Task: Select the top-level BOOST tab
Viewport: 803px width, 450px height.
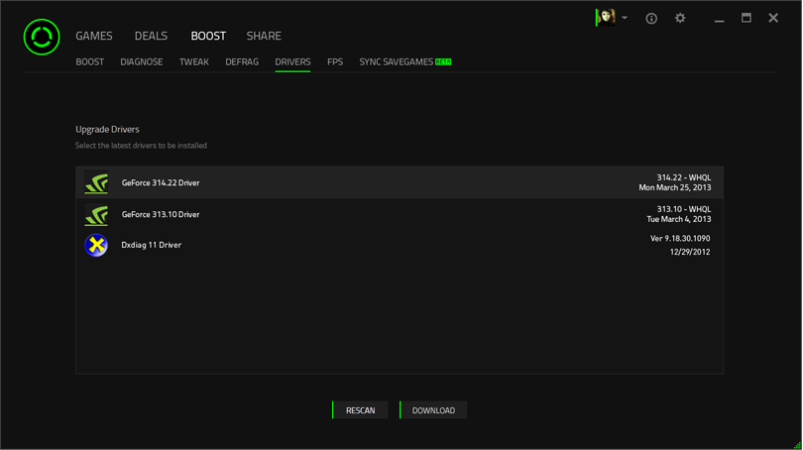Action: point(208,36)
